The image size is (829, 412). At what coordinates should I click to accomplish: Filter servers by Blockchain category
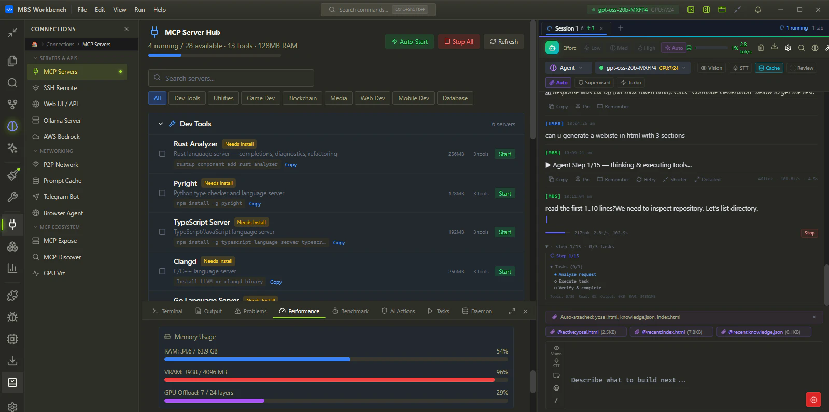302,98
